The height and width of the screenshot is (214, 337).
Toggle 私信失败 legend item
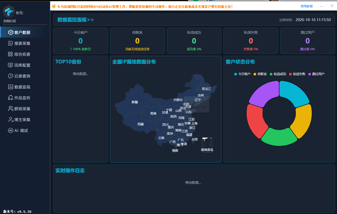pos(297,74)
